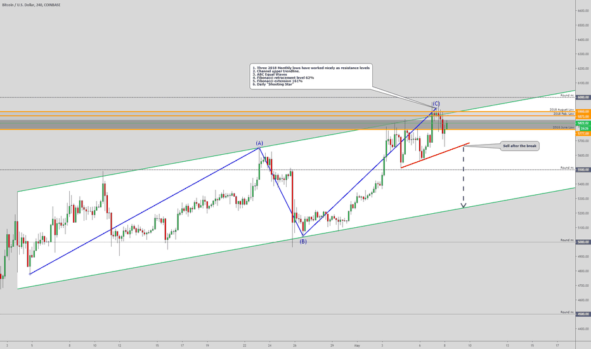Click the "Round nr." label at 5500
Image resolution: width=591 pixels, height=349 pixels.
(568, 168)
